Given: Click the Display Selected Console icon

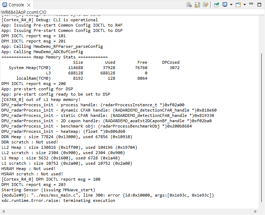Looking at the screenshot, I should (225, 5).
